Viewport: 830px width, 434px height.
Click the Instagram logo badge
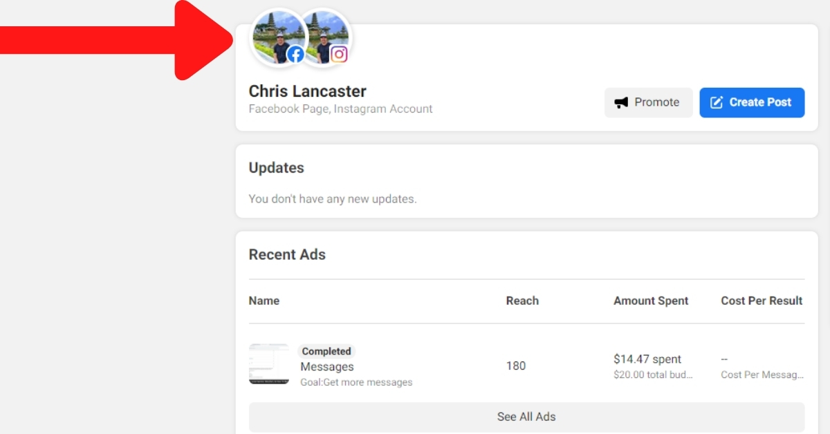[x=339, y=55]
